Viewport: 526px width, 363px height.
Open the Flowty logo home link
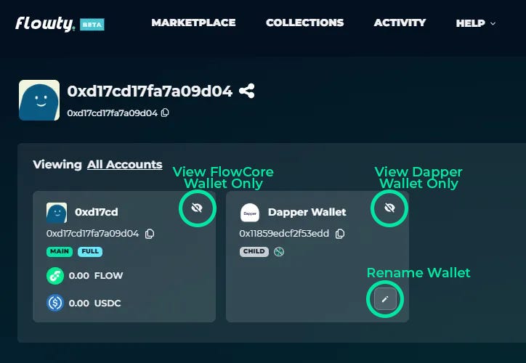click(x=44, y=24)
